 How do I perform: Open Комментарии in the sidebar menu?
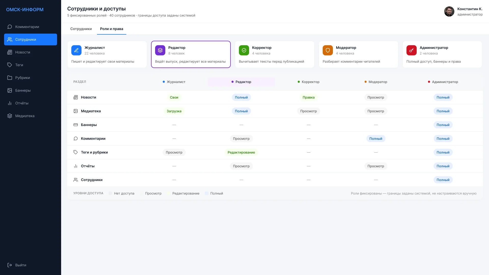[x=31, y=27]
